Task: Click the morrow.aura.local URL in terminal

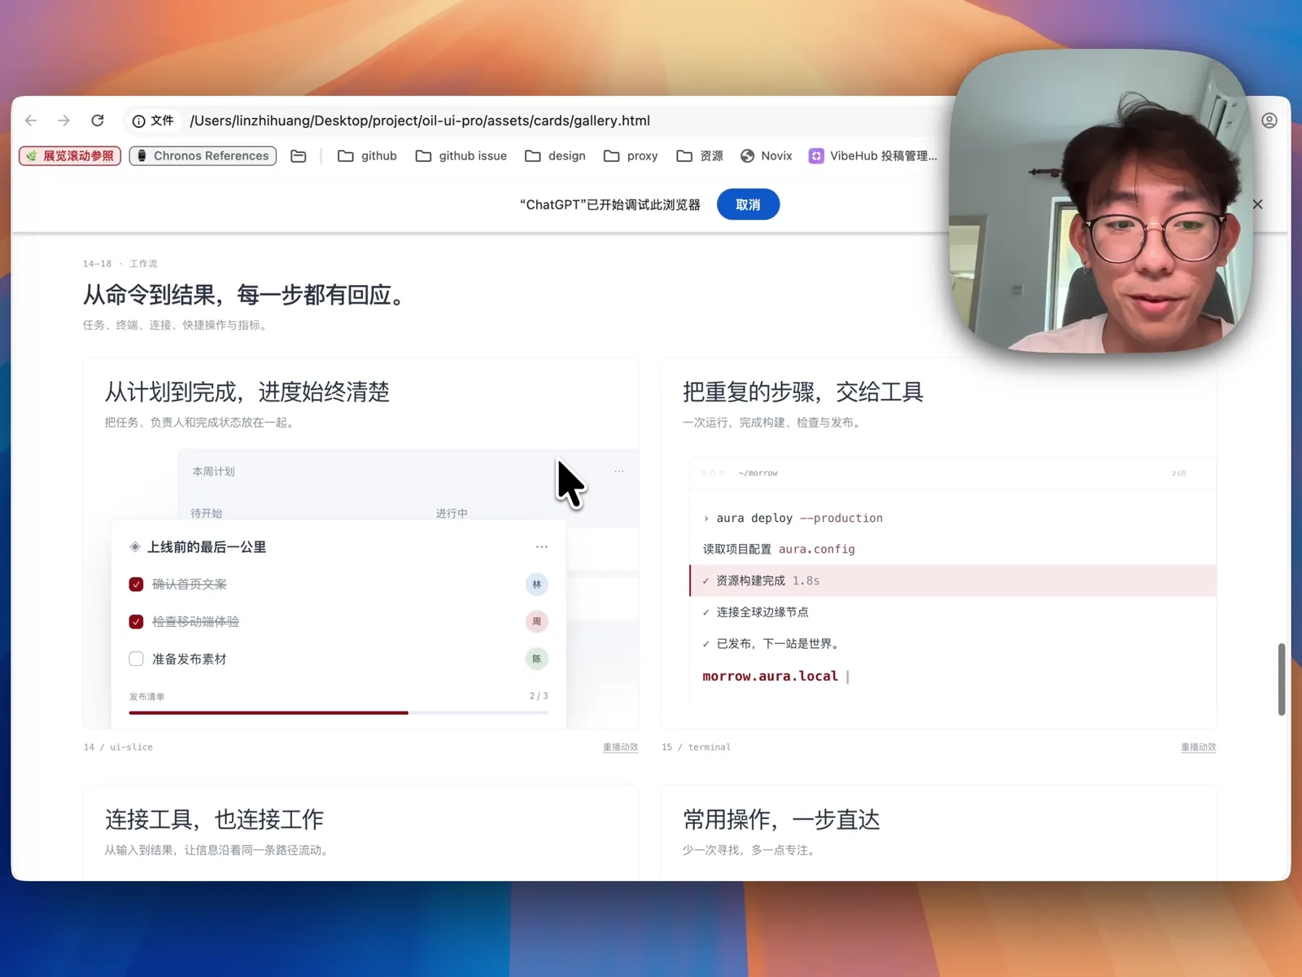Action: coord(770,676)
